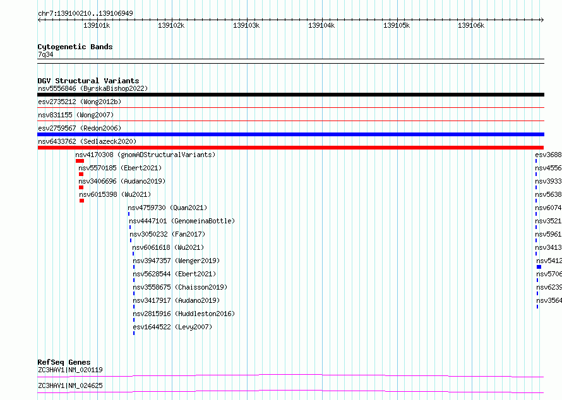Select the 139101k ruler position label
This screenshot has height=400, width=562.
tap(97, 25)
